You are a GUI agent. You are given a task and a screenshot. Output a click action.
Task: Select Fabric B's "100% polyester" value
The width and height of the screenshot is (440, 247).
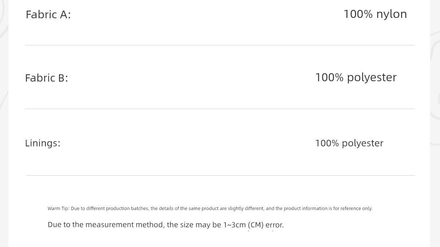pos(356,78)
